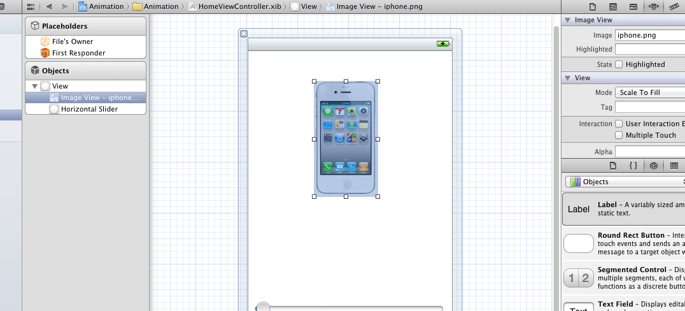Screen dimensions: 685x311
Task: Collapse the View inspector section
Action: 567,78
